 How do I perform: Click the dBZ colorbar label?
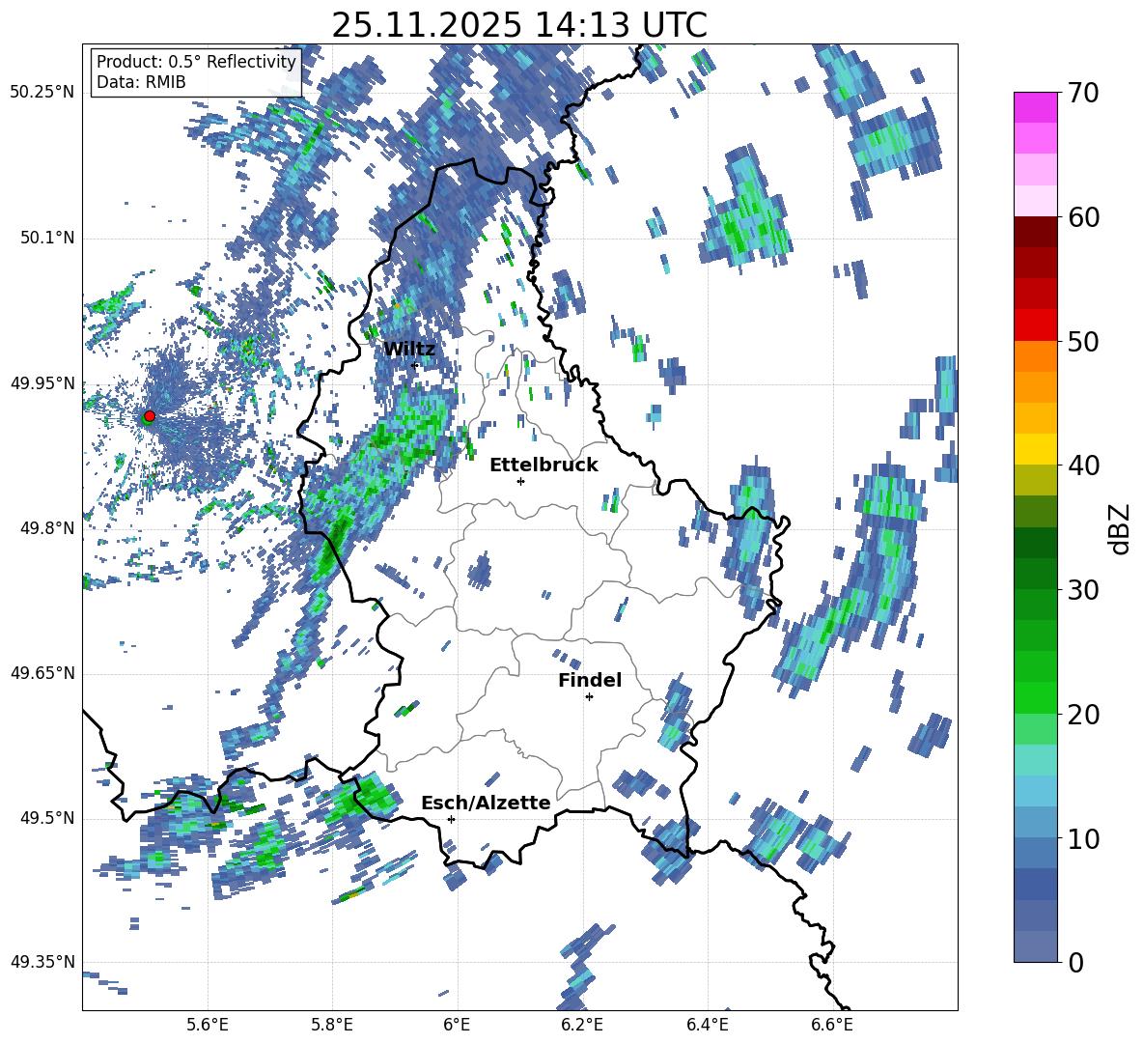click(1121, 528)
